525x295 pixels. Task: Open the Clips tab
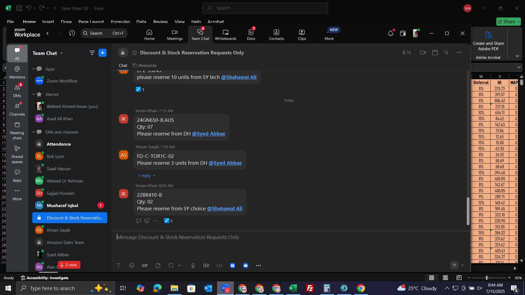[x=302, y=35]
